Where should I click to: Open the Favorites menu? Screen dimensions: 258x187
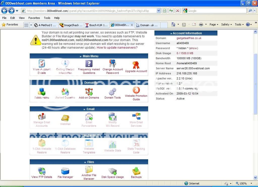pos(34,18)
